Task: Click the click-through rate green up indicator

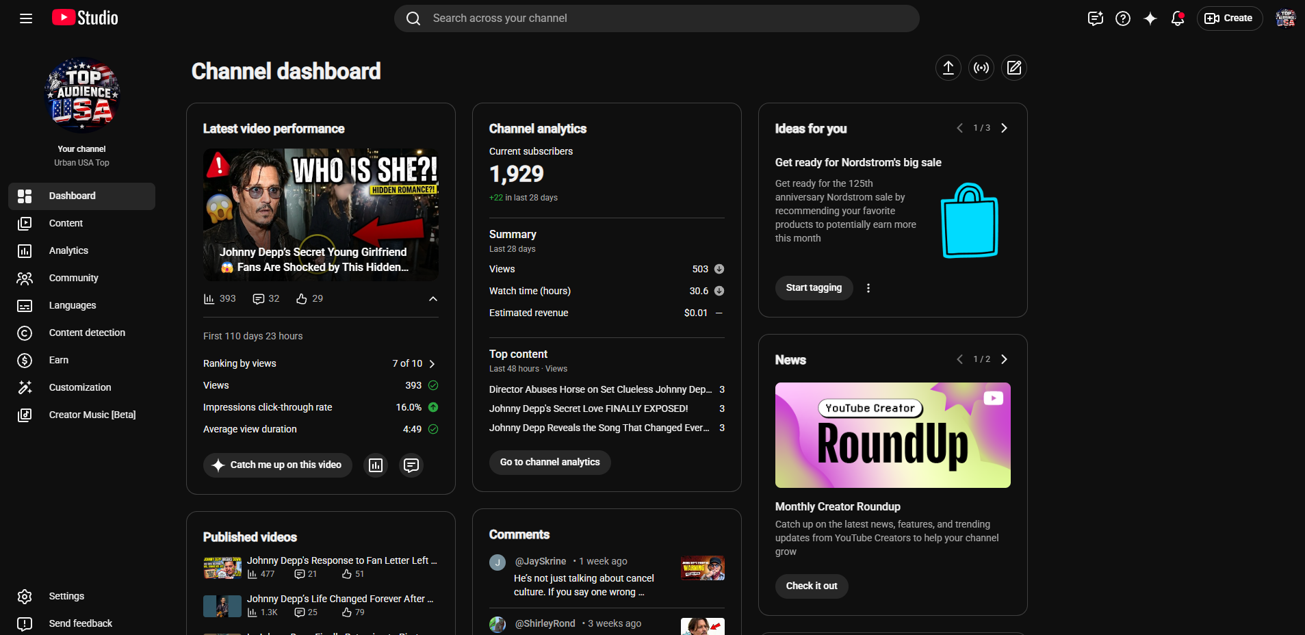Action: tap(433, 407)
